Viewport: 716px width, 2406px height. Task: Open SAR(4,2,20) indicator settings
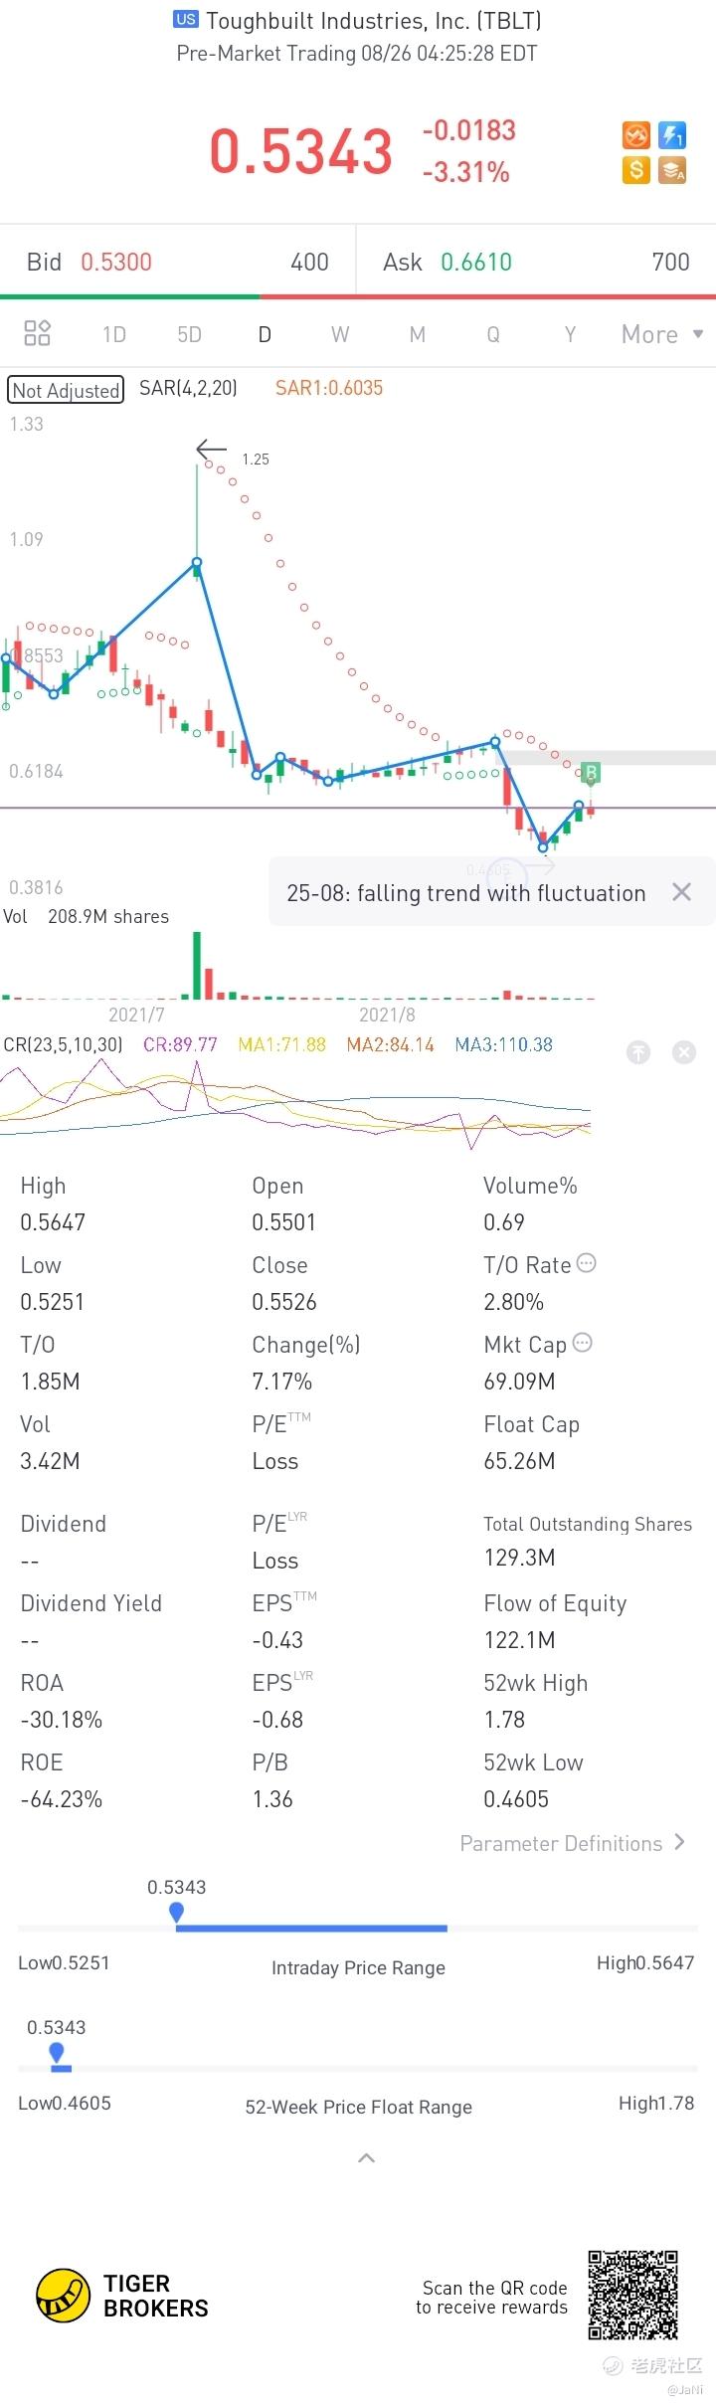[188, 388]
